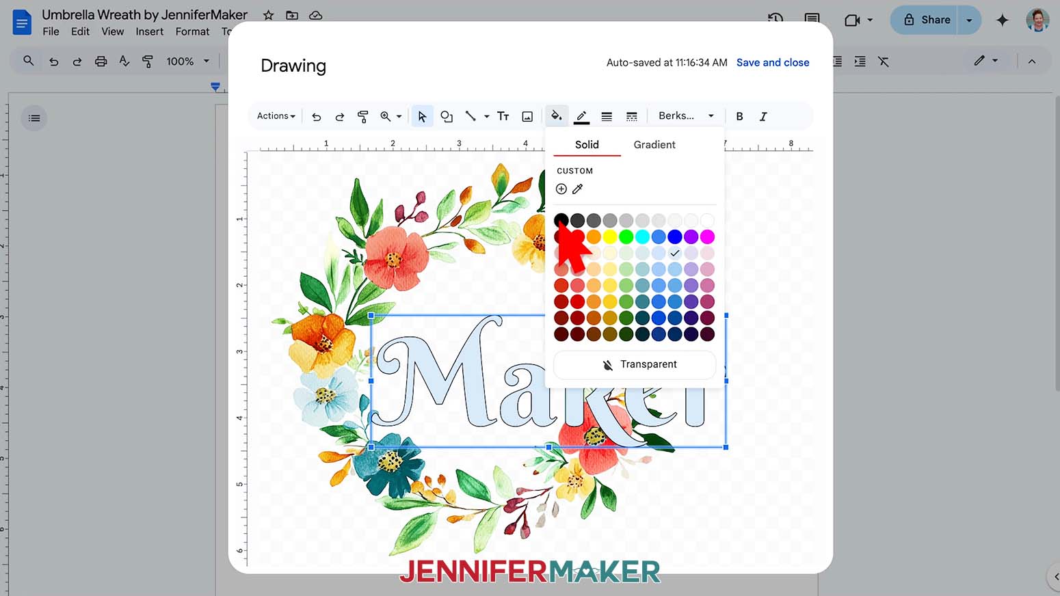Open Border weight options

click(x=607, y=117)
